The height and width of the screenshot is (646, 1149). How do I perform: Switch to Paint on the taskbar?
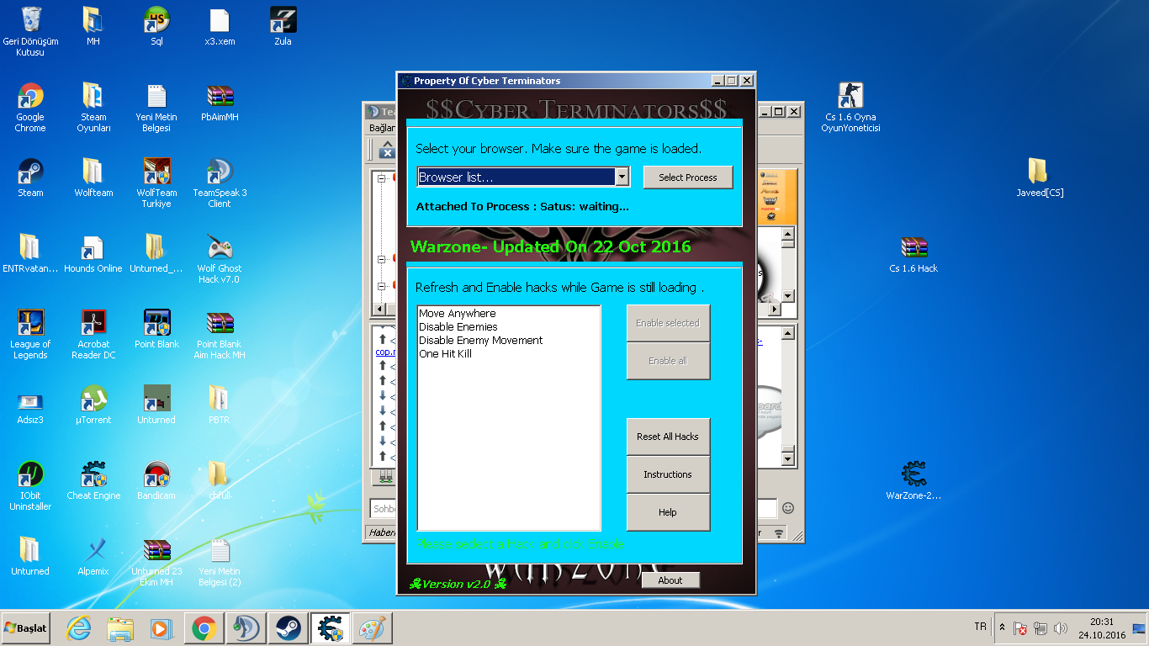[372, 628]
